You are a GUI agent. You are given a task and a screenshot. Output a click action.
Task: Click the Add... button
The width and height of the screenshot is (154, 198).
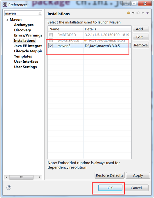(141, 29)
